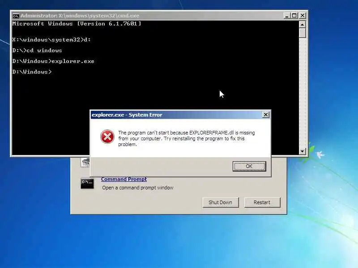This screenshot has height=268, width=358.
Task: Click the red error icon in the dialog
Action: click(107, 137)
